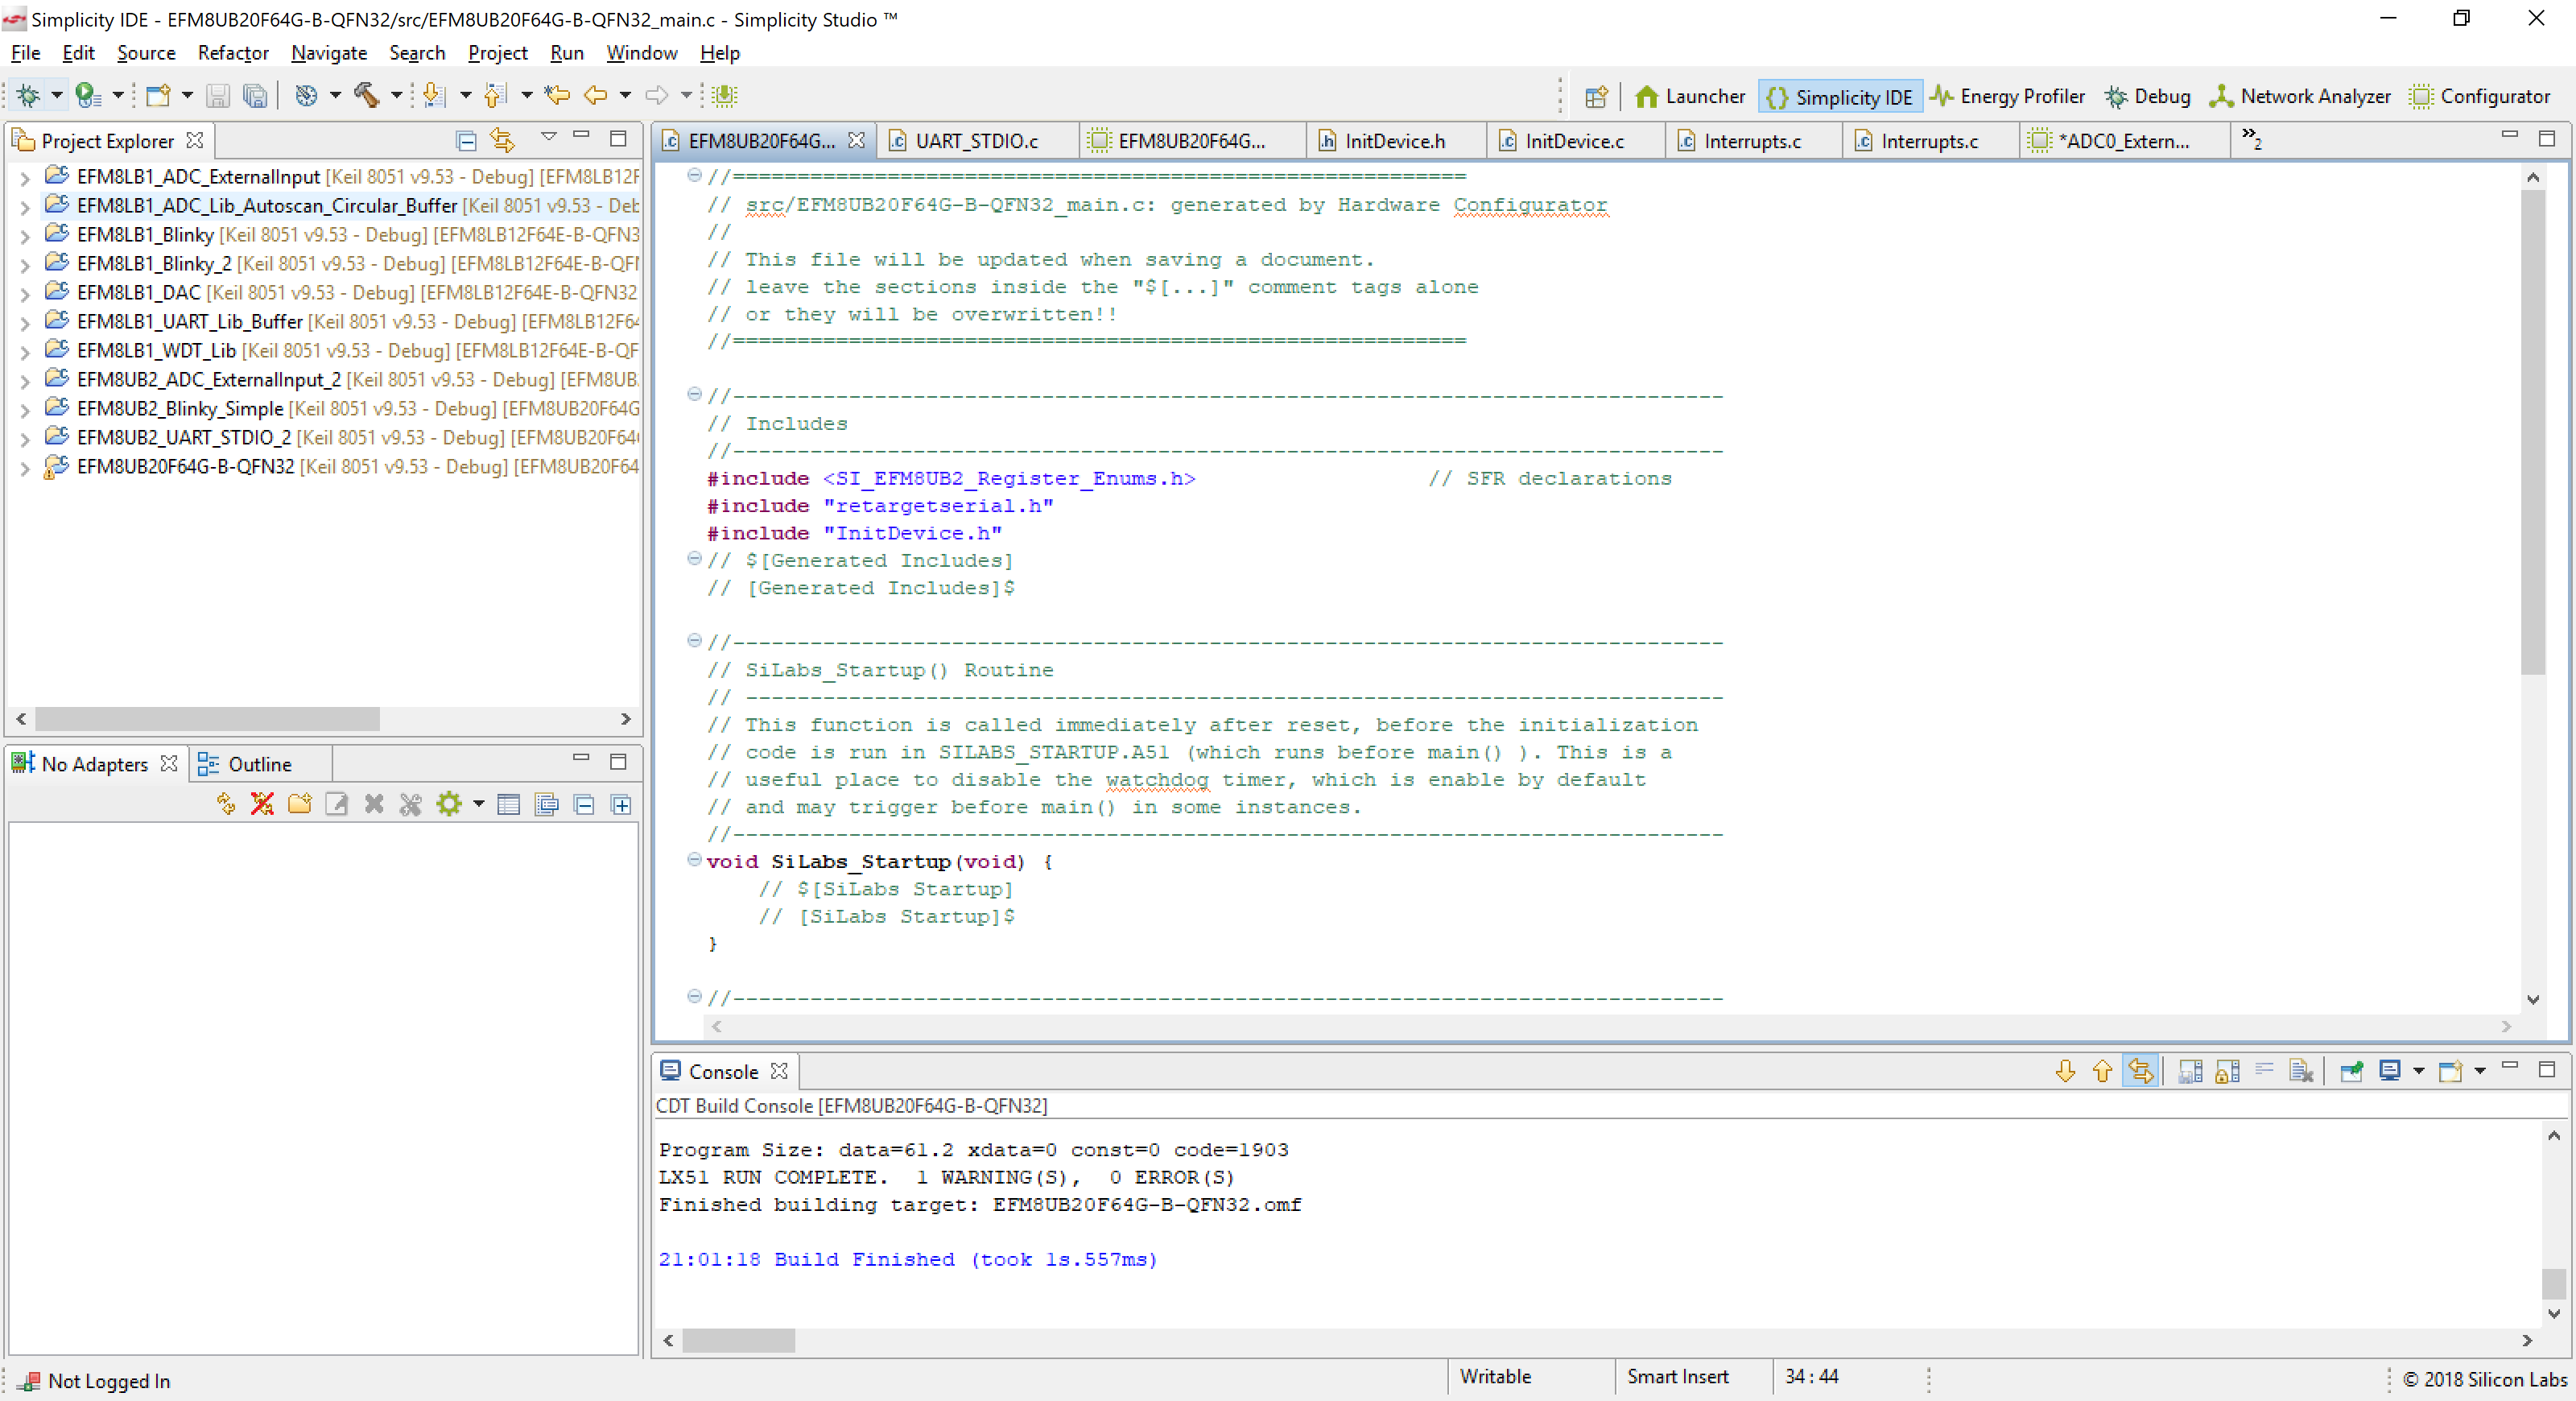The height and width of the screenshot is (1401, 2576).
Task: Toggle Scroll Lock in the Console toolbar
Action: click(x=2228, y=1070)
